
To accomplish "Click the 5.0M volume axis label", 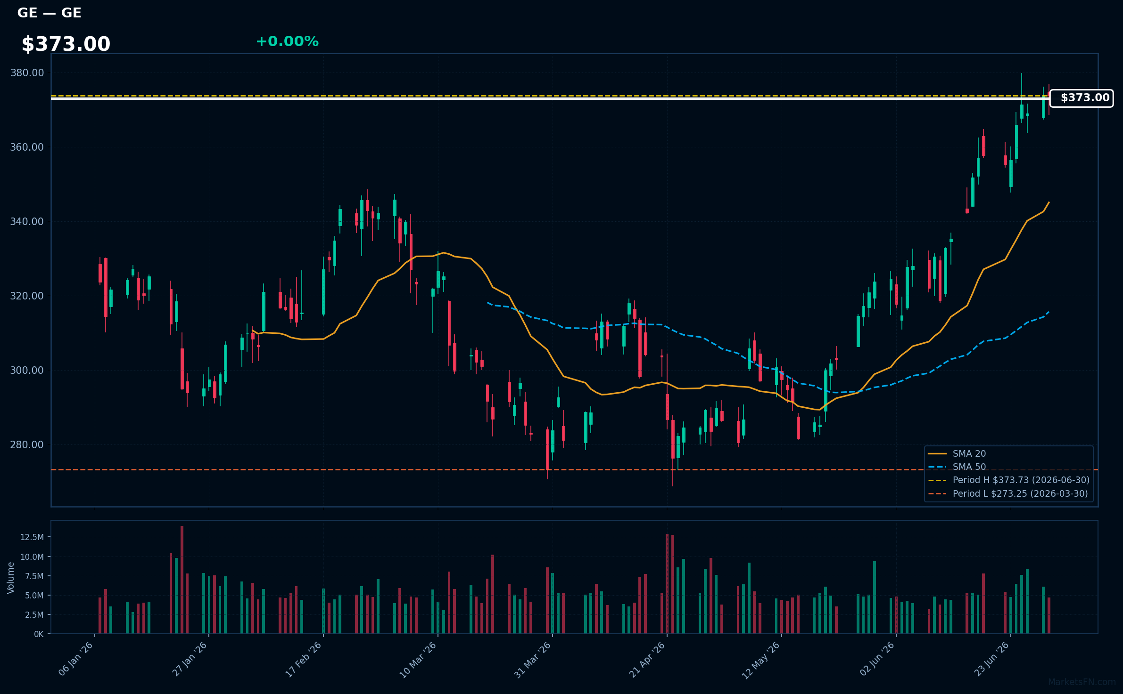I will point(34,596).
